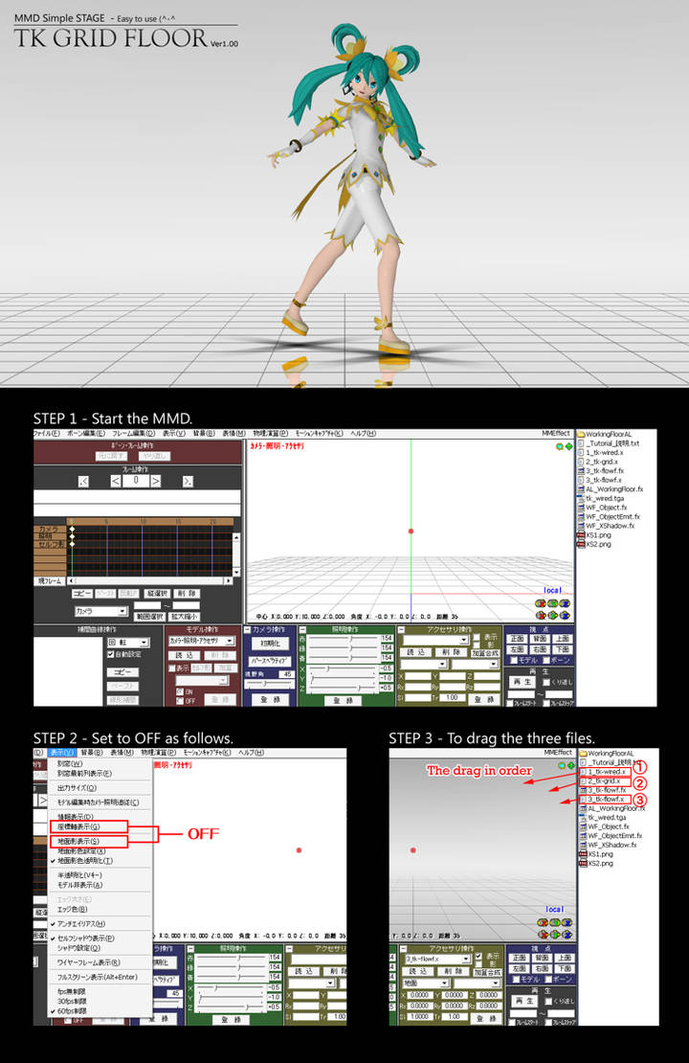Click the upper Z axis icon under 'local' in Step 1

pyautogui.click(x=565, y=603)
